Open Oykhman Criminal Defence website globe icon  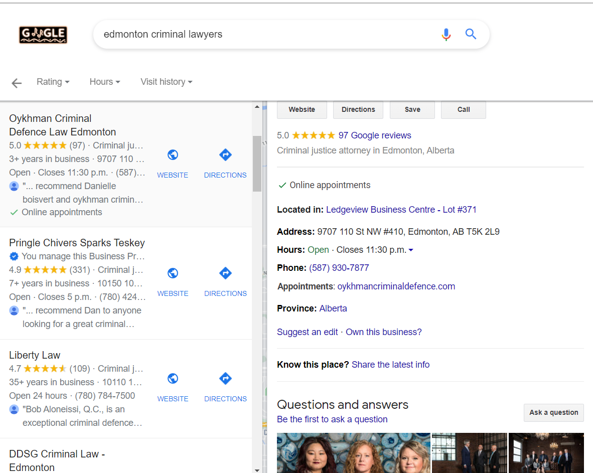pos(173,155)
